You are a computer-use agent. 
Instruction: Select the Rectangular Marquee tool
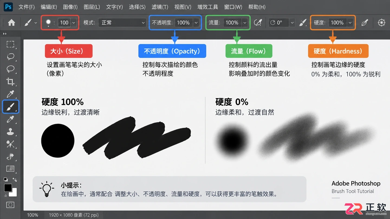(x=10, y=44)
